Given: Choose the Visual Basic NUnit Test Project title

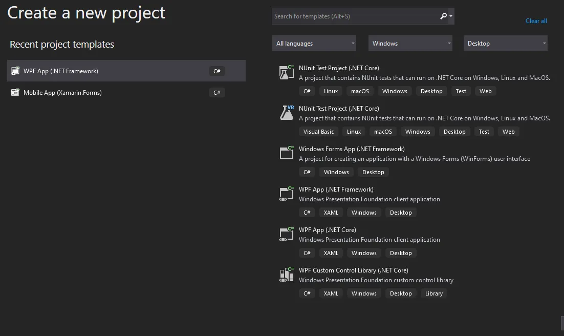Looking at the screenshot, I should (339, 109).
